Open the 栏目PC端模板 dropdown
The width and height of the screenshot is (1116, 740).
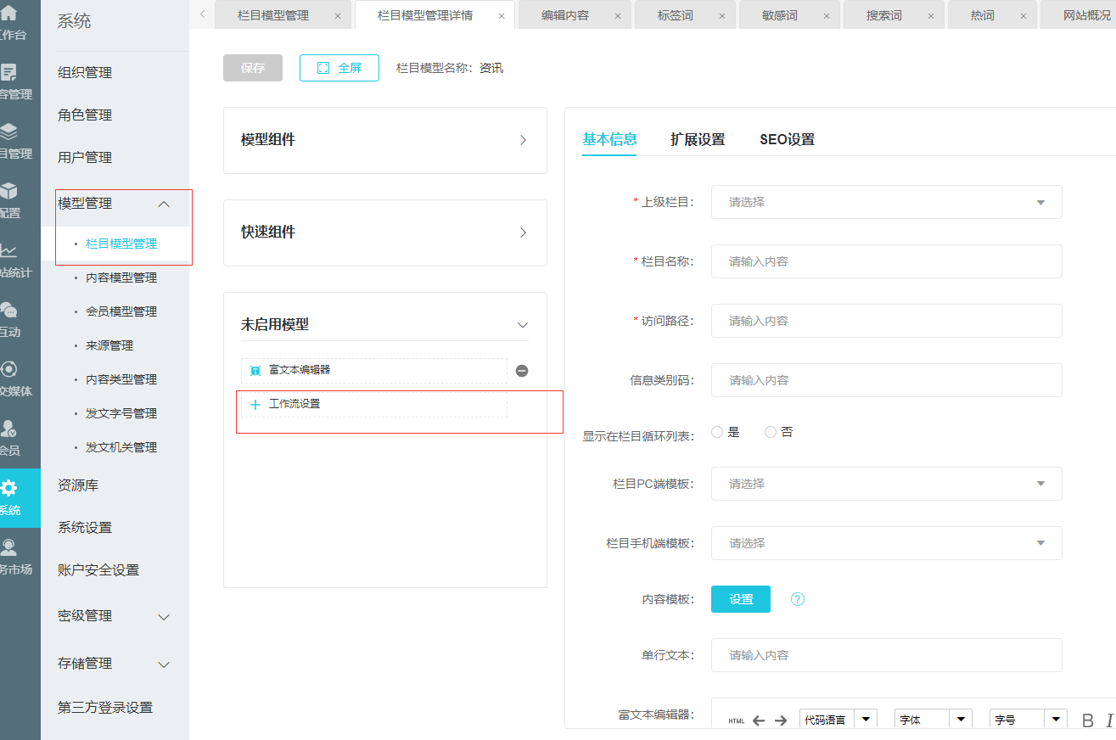(886, 484)
